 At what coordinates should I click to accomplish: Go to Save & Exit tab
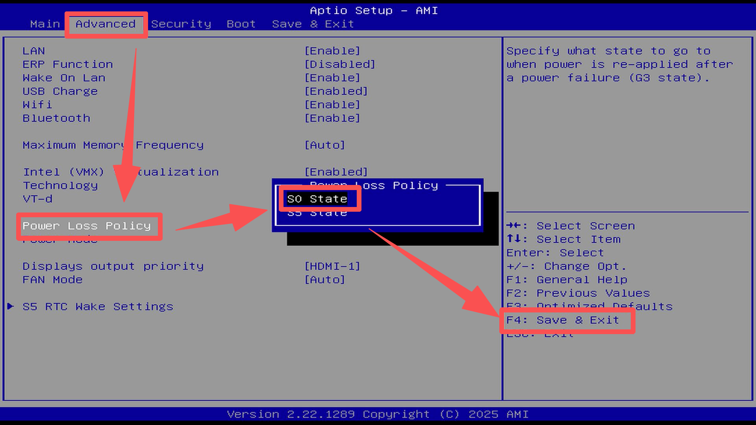click(x=313, y=24)
